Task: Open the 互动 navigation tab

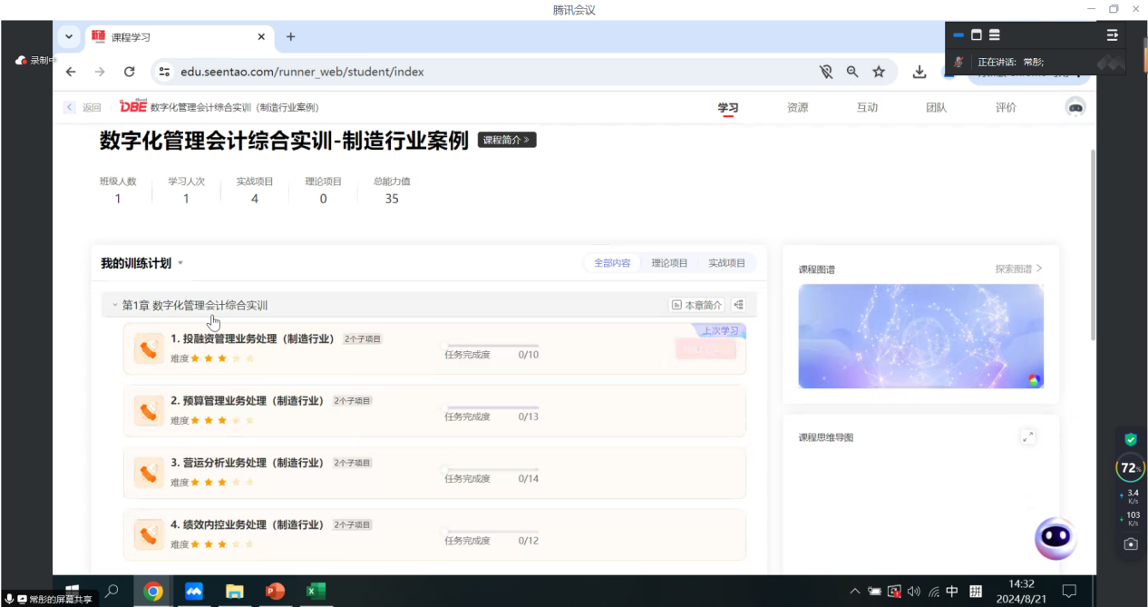Action: coord(866,107)
